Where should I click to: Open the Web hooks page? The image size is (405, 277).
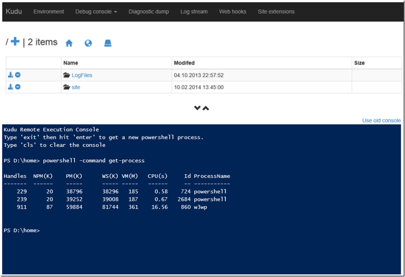[x=233, y=12]
